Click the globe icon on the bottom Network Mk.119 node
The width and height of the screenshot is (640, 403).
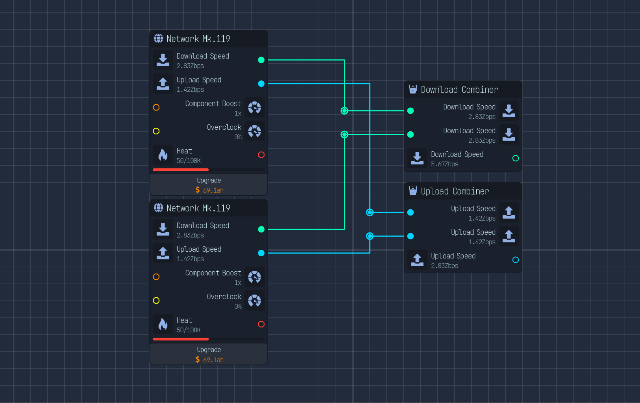[x=158, y=208]
